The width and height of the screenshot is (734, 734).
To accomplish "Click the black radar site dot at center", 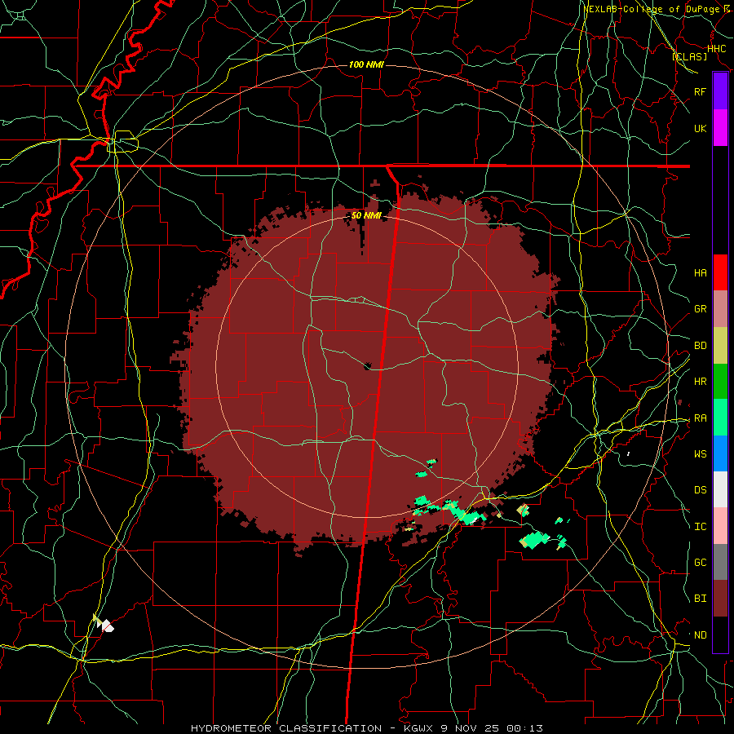I will pos(368,365).
